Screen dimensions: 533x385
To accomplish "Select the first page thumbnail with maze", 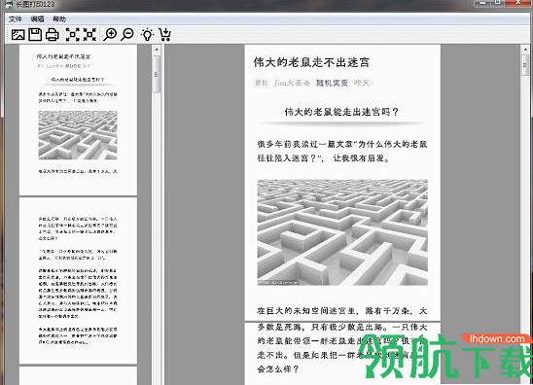I will pos(78,120).
